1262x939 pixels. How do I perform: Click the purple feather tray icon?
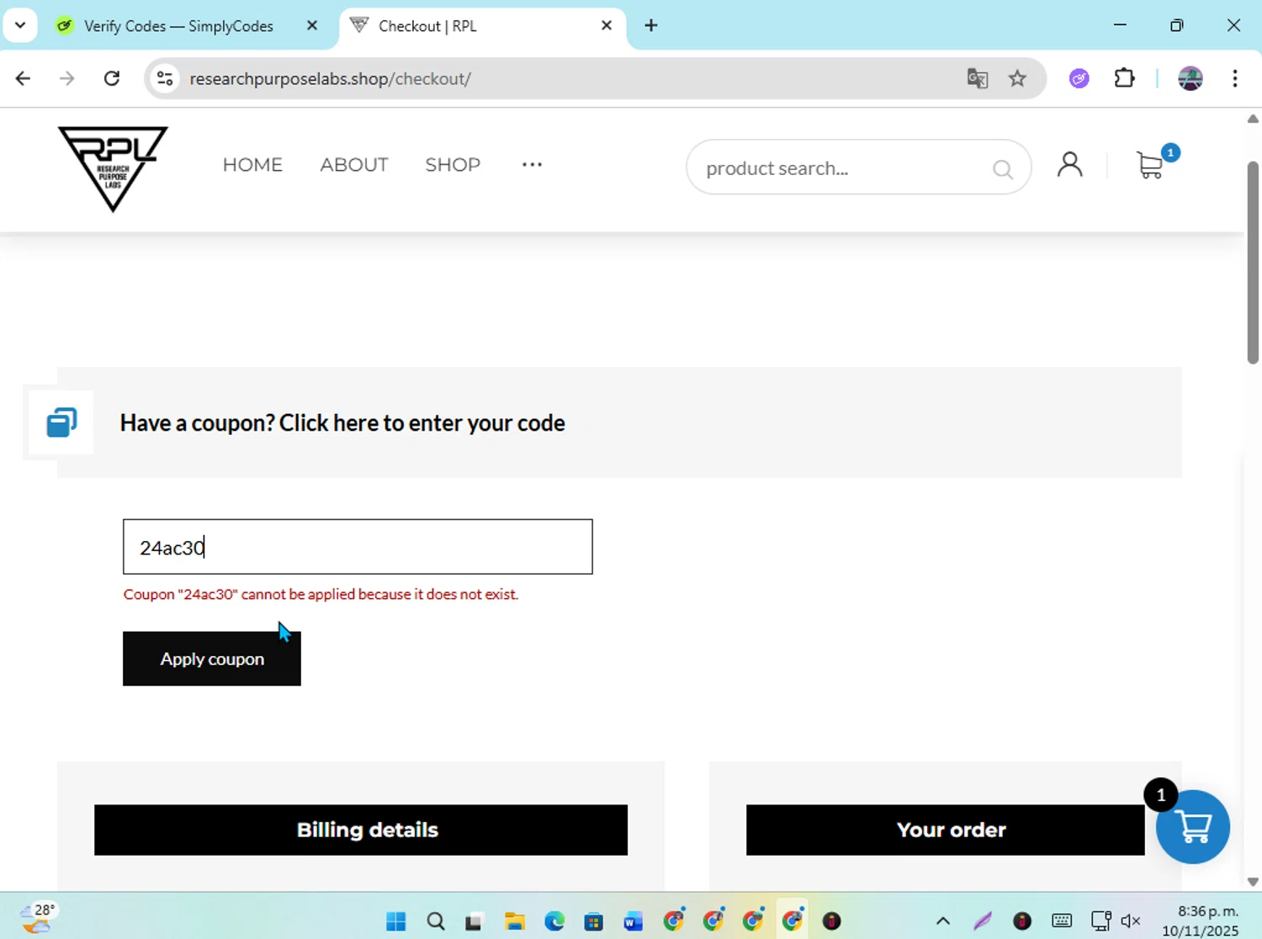click(x=983, y=920)
